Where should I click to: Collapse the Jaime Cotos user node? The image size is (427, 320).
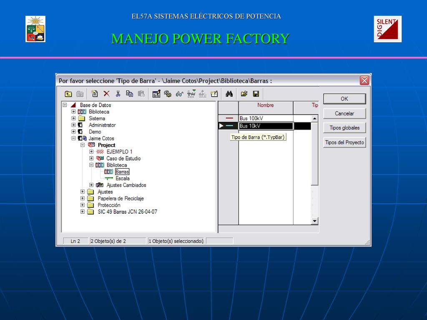pyautogui.click(x=73, y=138)
